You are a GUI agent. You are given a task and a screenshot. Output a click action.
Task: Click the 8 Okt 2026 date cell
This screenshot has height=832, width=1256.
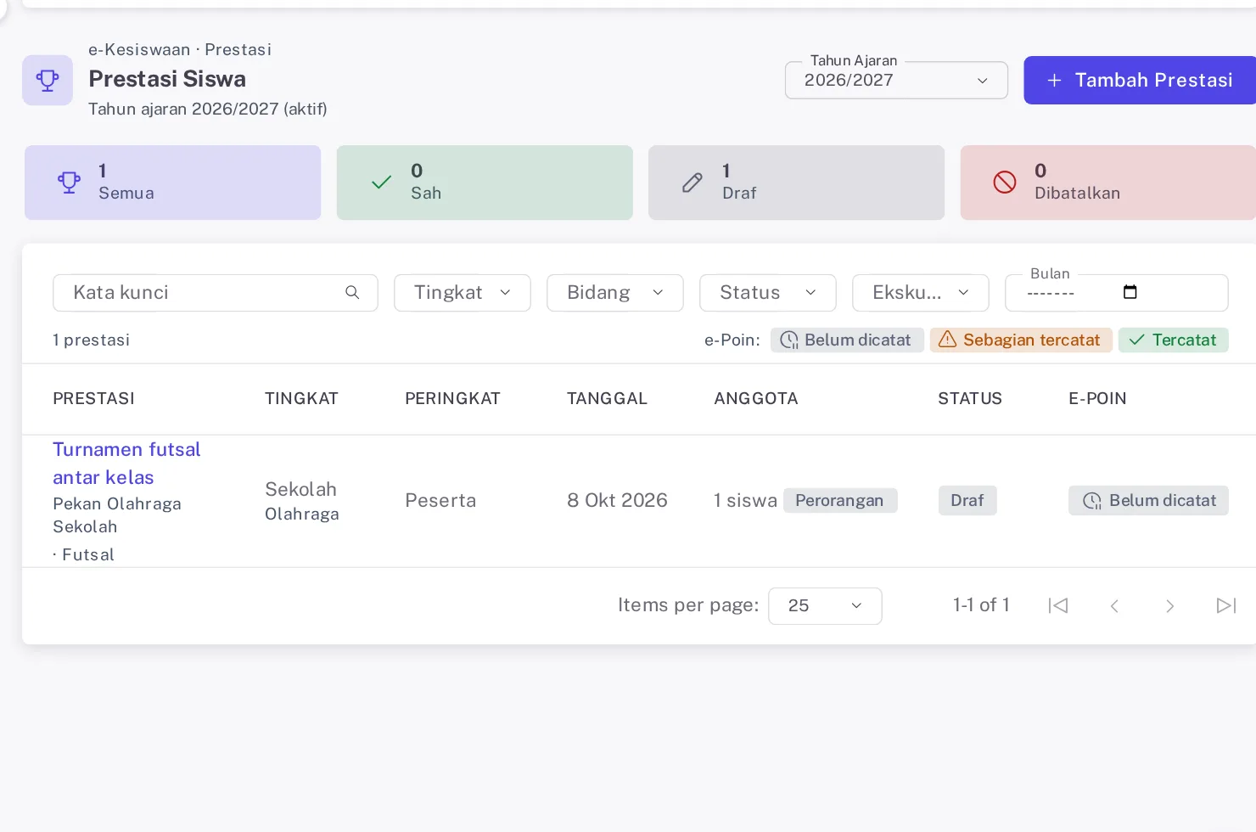617,501
